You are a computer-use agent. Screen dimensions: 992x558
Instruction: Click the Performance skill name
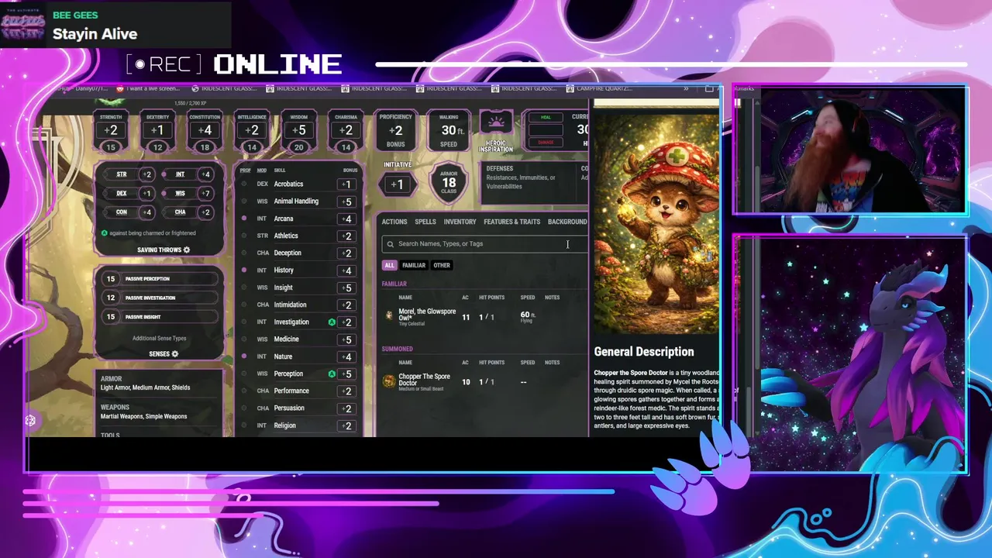pos(291,391)
